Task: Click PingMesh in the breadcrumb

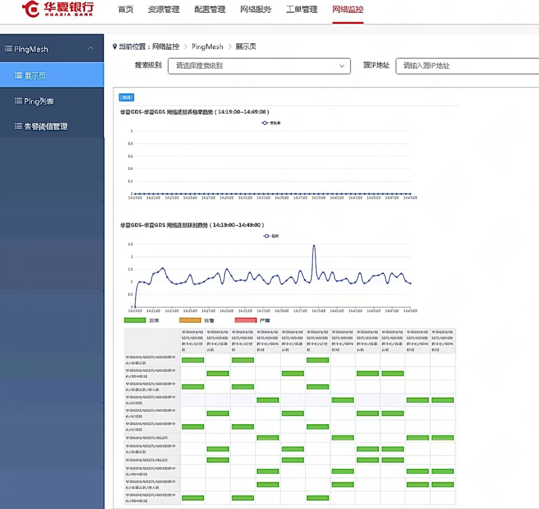Action: point(207,47)
